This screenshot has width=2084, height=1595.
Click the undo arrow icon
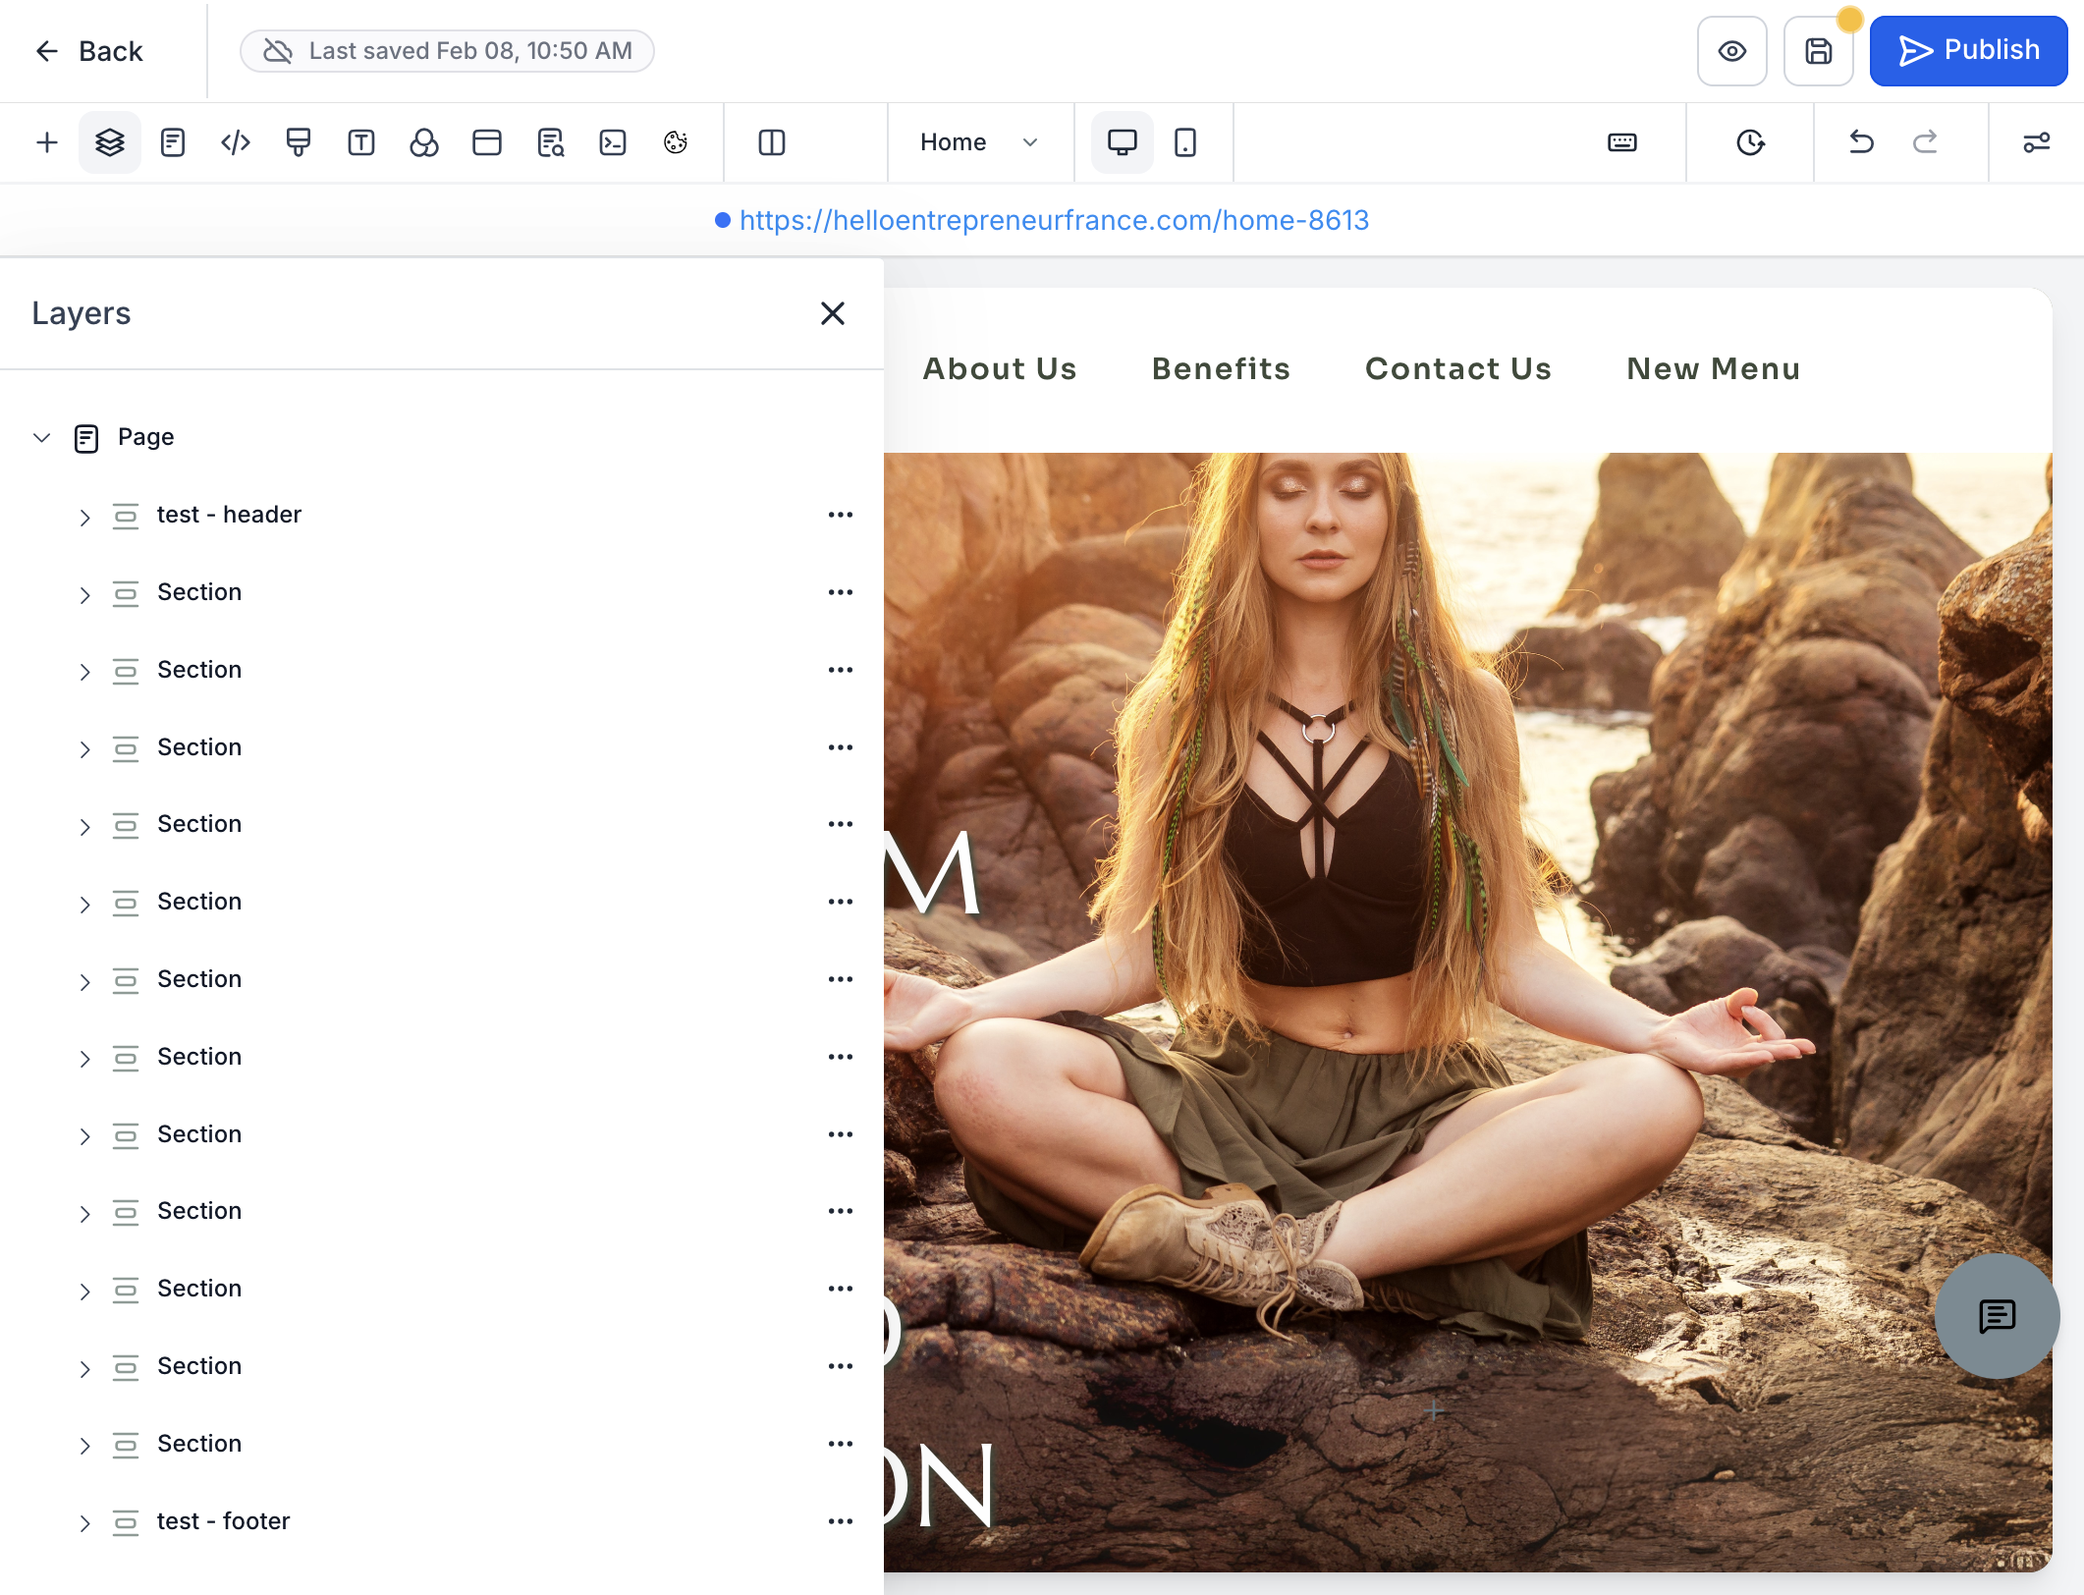pyautogui.click(x=1861, y=142)
